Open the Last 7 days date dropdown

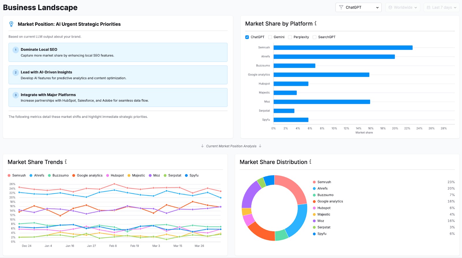[x=441, y=8]
